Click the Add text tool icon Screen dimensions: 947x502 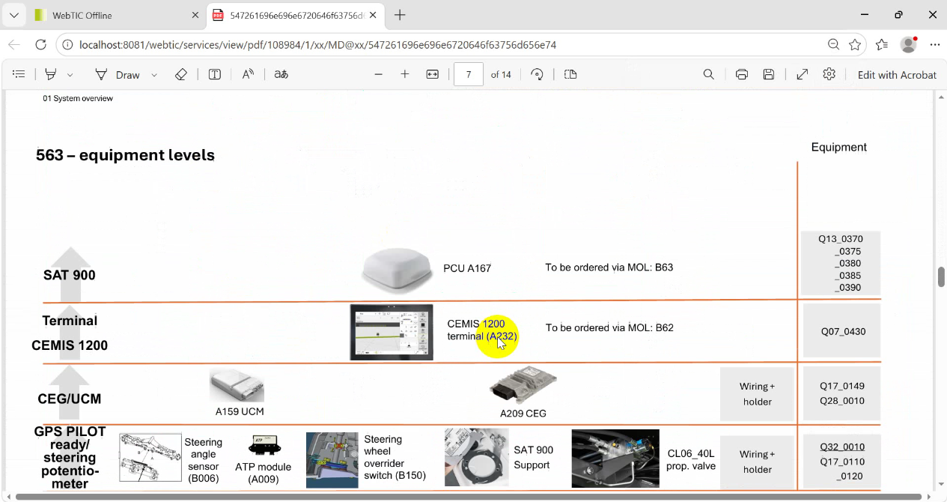(215, 74)
